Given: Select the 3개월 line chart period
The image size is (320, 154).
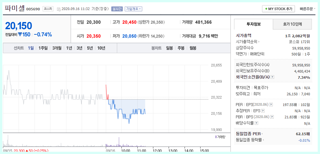Looking at the screenshot, I should tap(57, 48).
